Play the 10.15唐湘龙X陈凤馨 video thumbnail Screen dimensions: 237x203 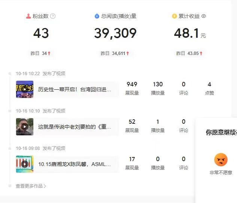pyautogui.click(x=25, y=164)
